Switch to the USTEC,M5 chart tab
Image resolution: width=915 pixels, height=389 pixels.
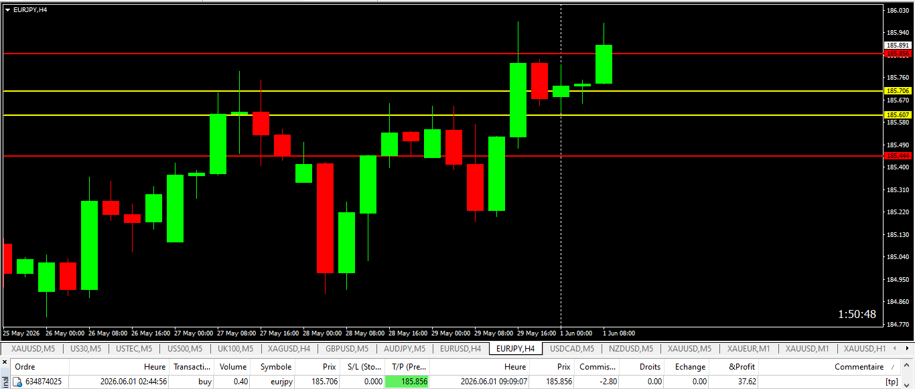click(133, 349)
